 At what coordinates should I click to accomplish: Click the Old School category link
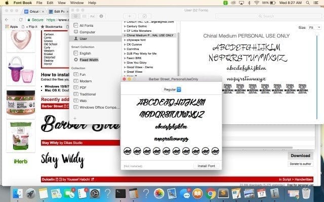[x=51, y=44]
